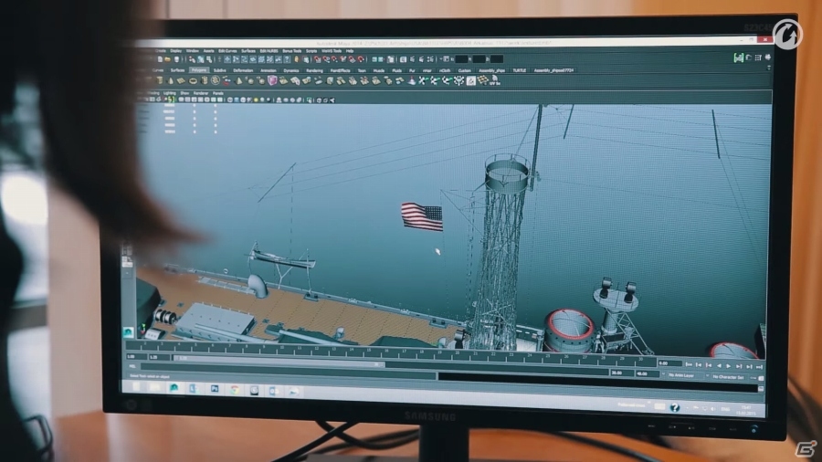
Task: Play animation forwards
Action: (x=728, y=366)
